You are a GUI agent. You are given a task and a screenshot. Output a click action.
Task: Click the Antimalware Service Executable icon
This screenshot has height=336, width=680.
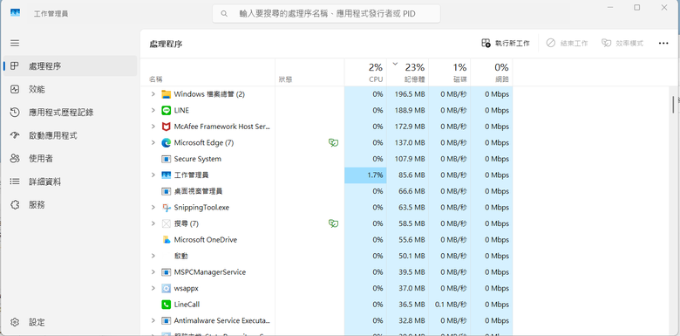click(x=167, y=321)
